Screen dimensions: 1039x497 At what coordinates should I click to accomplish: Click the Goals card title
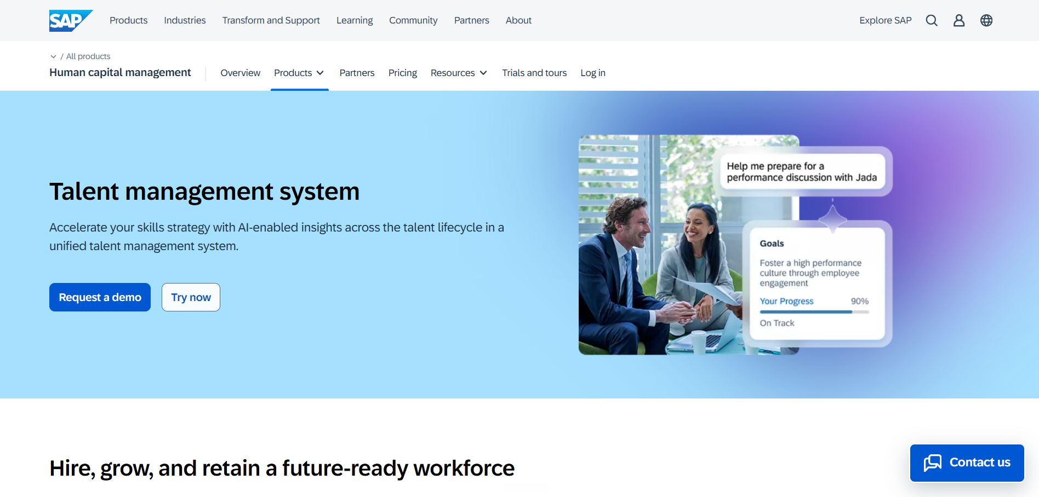pos(772,244)
